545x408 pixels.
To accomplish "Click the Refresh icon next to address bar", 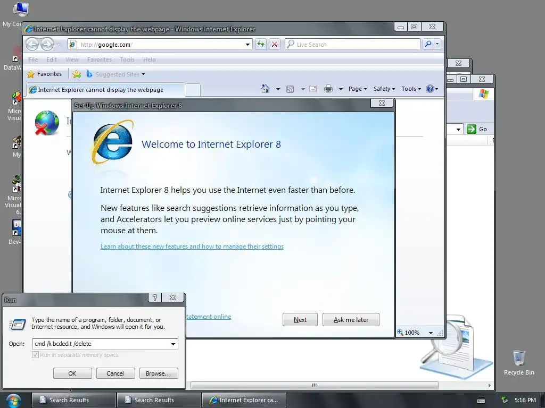I will tap(261, 45).
